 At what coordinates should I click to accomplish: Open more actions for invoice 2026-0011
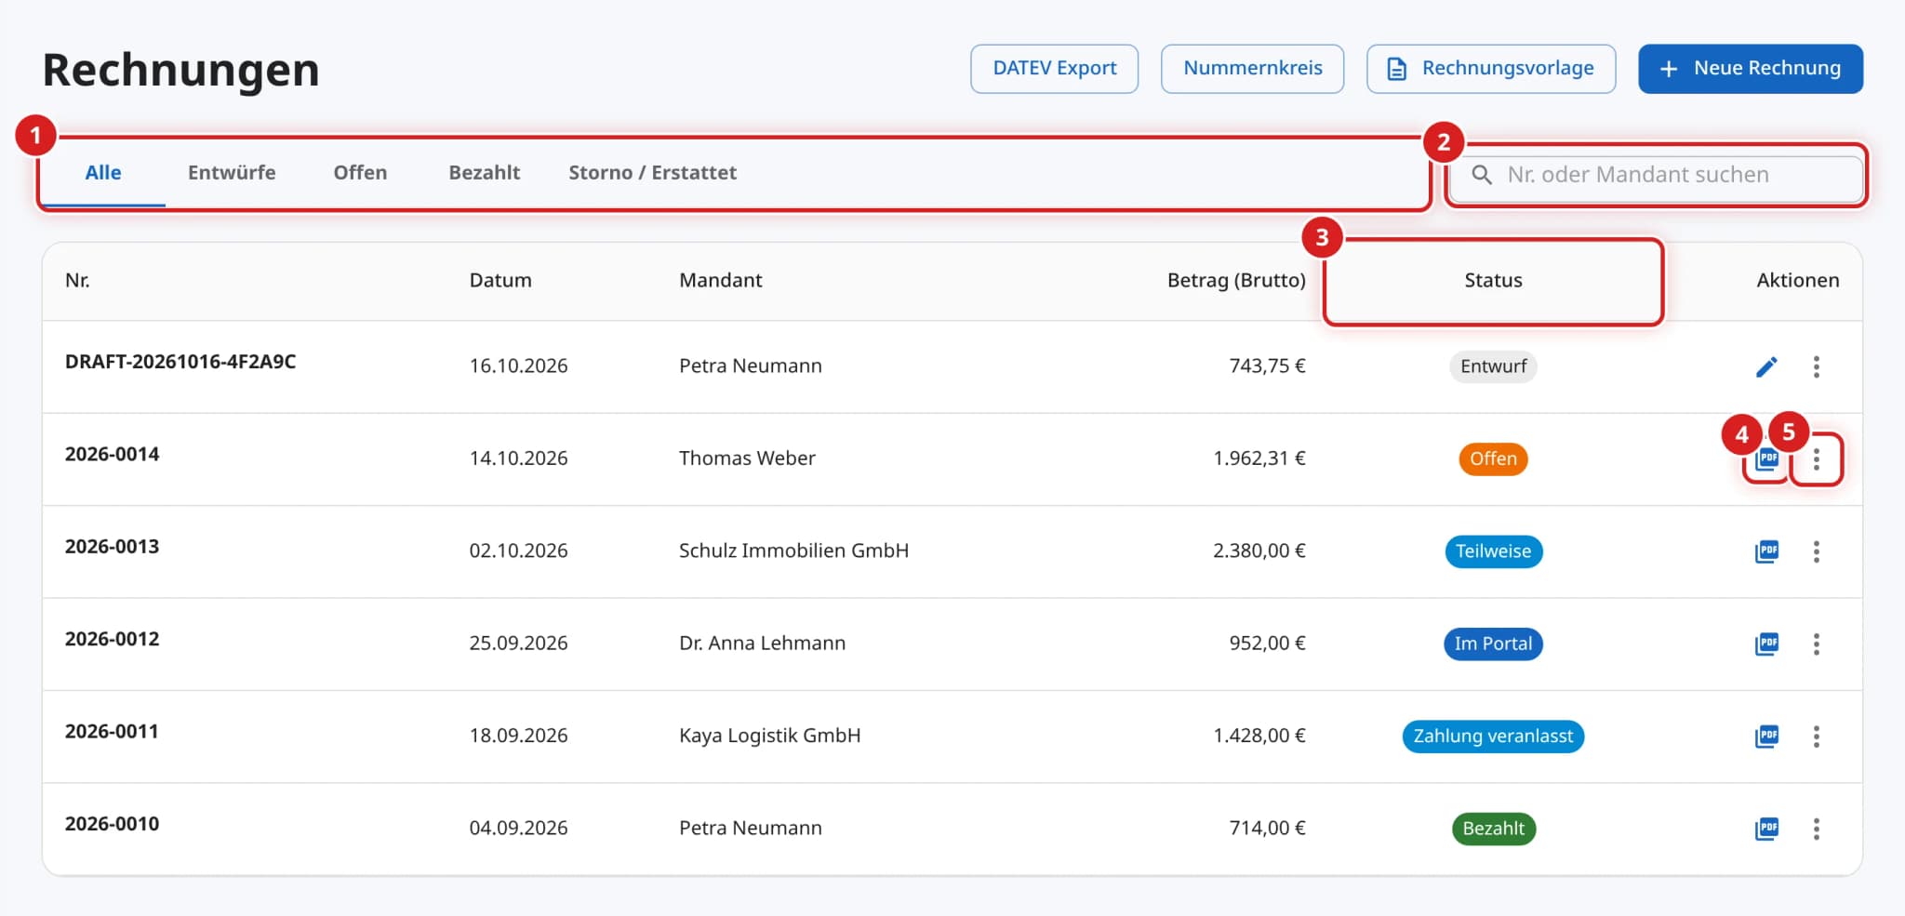pos(1816,737)
